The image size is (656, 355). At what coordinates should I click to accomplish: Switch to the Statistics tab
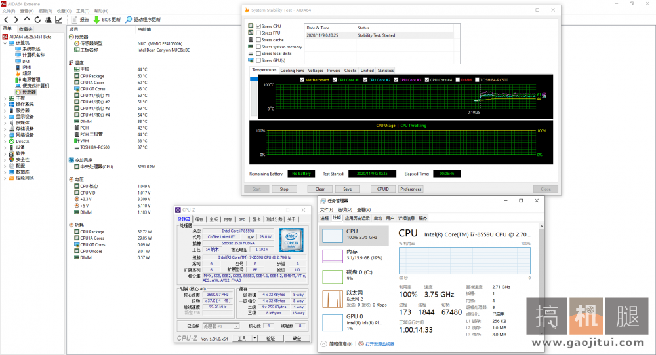[x=385, y=71]
